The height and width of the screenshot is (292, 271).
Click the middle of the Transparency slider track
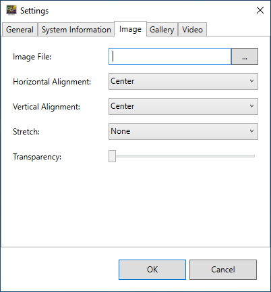pyautogui.click(x=182, y=156)
